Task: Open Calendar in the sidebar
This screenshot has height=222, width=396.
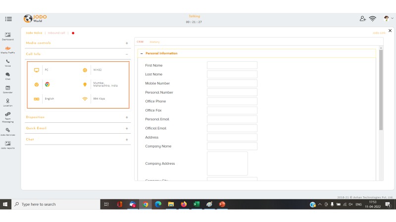Action: [x=8, y=89]
